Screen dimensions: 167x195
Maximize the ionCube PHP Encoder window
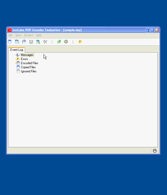[x=152, y=30]
